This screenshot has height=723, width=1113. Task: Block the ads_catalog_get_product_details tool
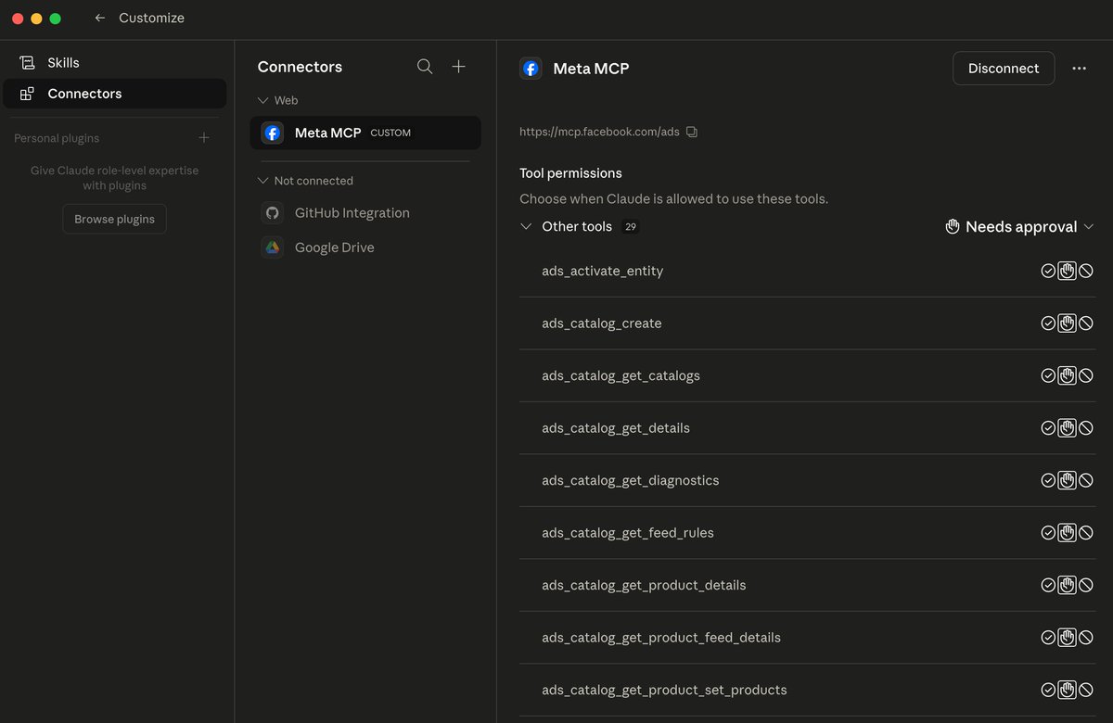pyautogui.click(x=1086, y=585)
